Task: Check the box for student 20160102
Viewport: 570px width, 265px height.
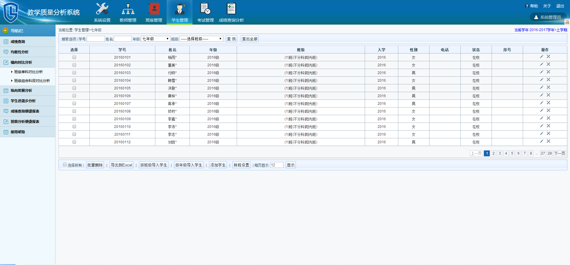Action: tap(74, 65)
